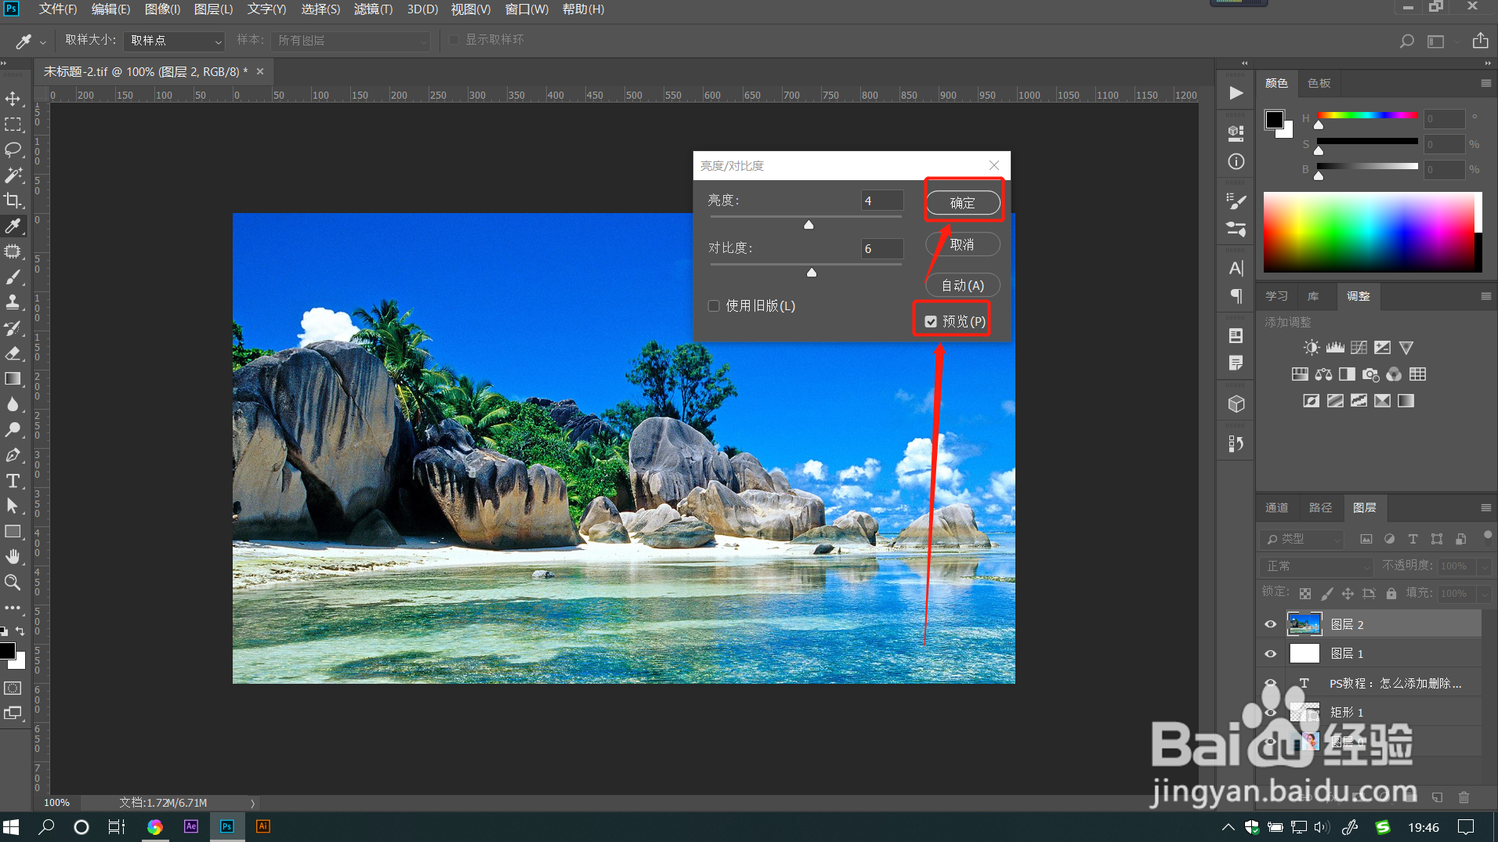Open the Sample (所有图层) dropdown
The height and width of the screenshot is (842, 1498).
pos(350,41)
